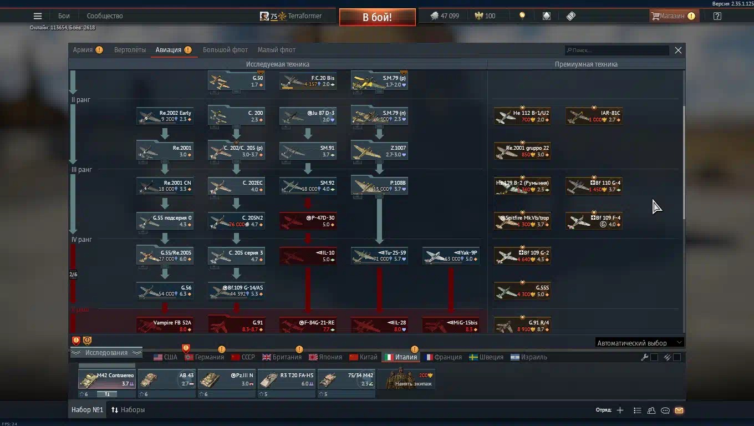754x426 pixels.
Task: Select the locked P-47D-30 aircraft
Action: [308, 221]
